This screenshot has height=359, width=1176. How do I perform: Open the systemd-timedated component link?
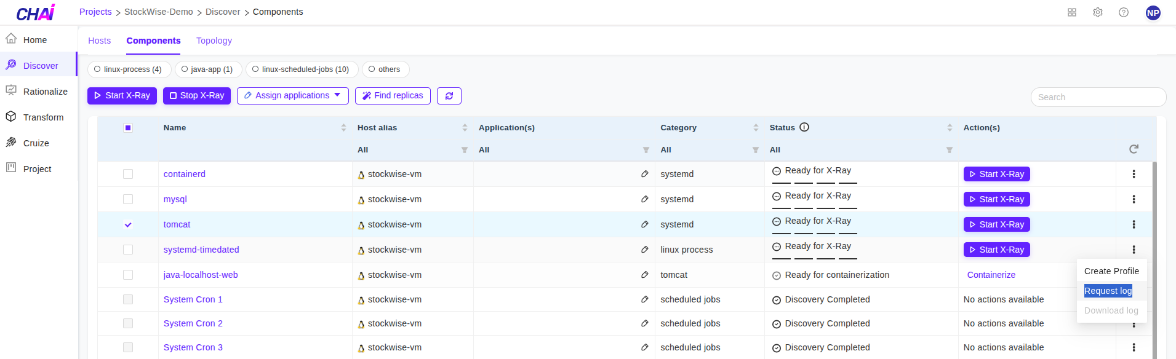point(201,250)
